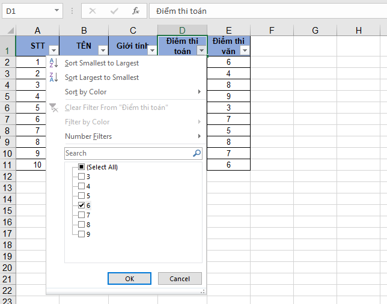Click the Enter checkmark icon in formula bar

114,11
